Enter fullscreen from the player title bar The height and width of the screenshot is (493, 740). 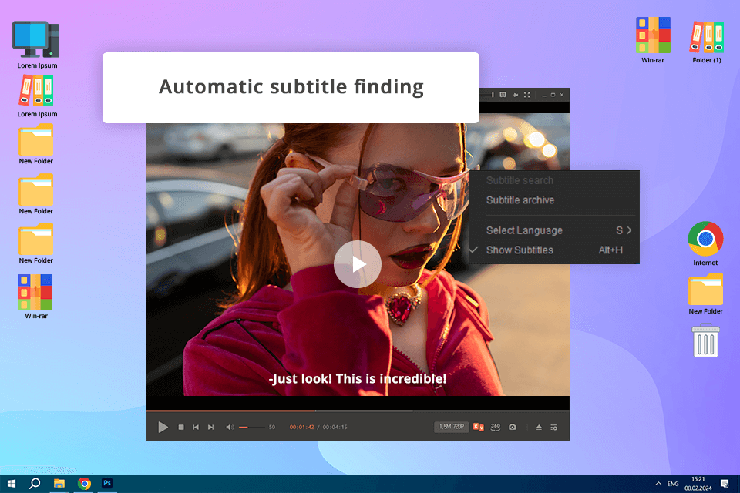[x=526, y=95]
